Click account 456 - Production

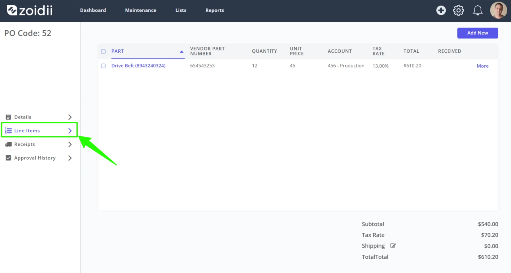346,66
